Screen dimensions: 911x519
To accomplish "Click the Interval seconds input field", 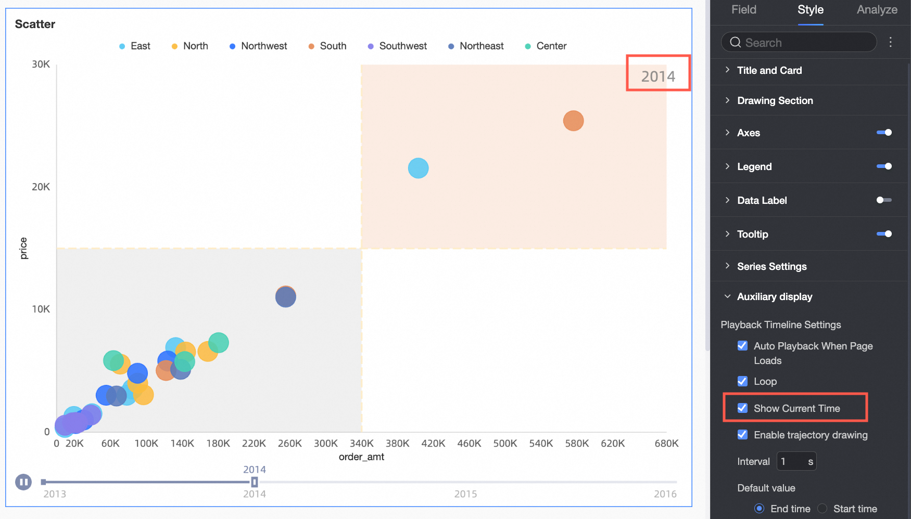I will [x=796, y=461].
